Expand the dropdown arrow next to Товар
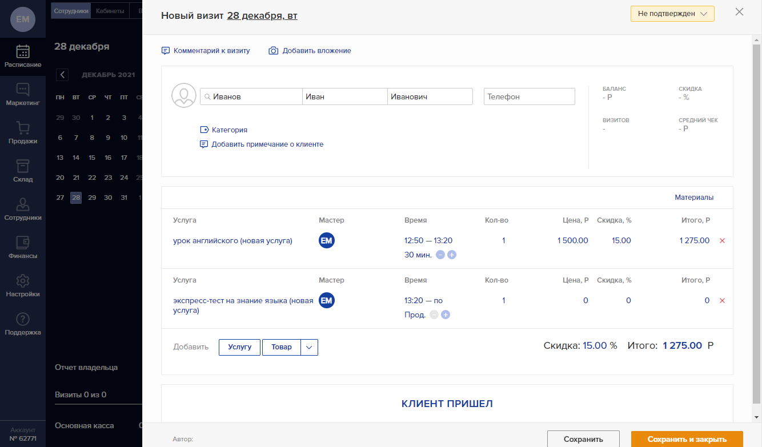Screen dimensions: 762x447 (x=309, y=347)
